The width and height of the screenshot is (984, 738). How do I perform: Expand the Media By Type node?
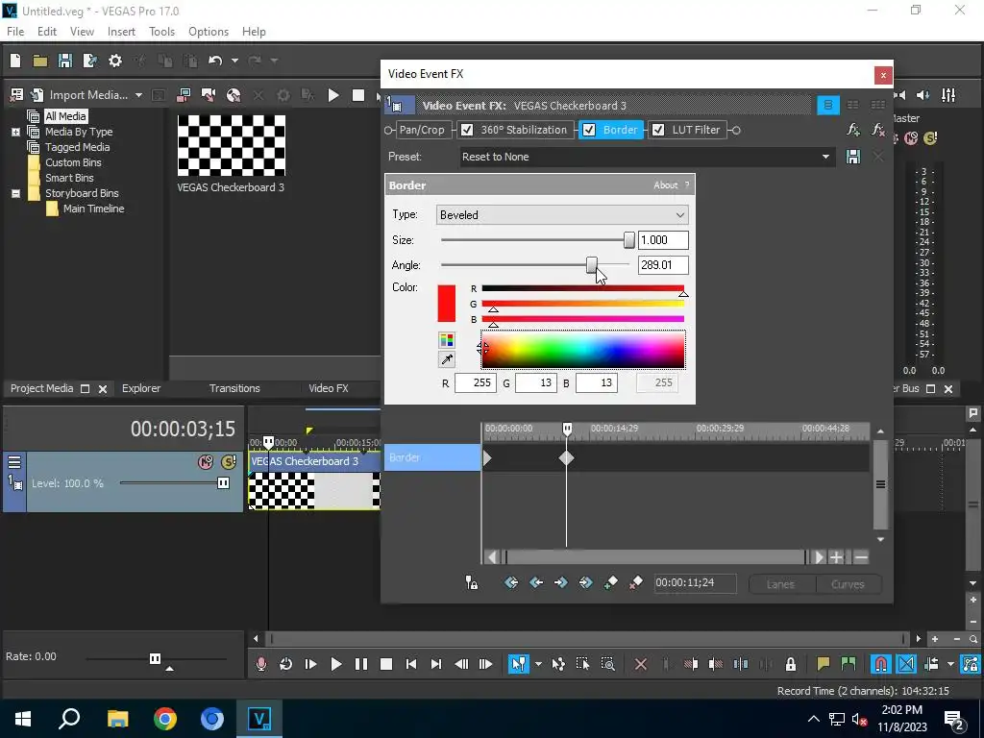coord(15,132)
